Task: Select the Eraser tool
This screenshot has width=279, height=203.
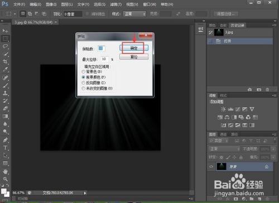Action: click(x=5, y=108)
